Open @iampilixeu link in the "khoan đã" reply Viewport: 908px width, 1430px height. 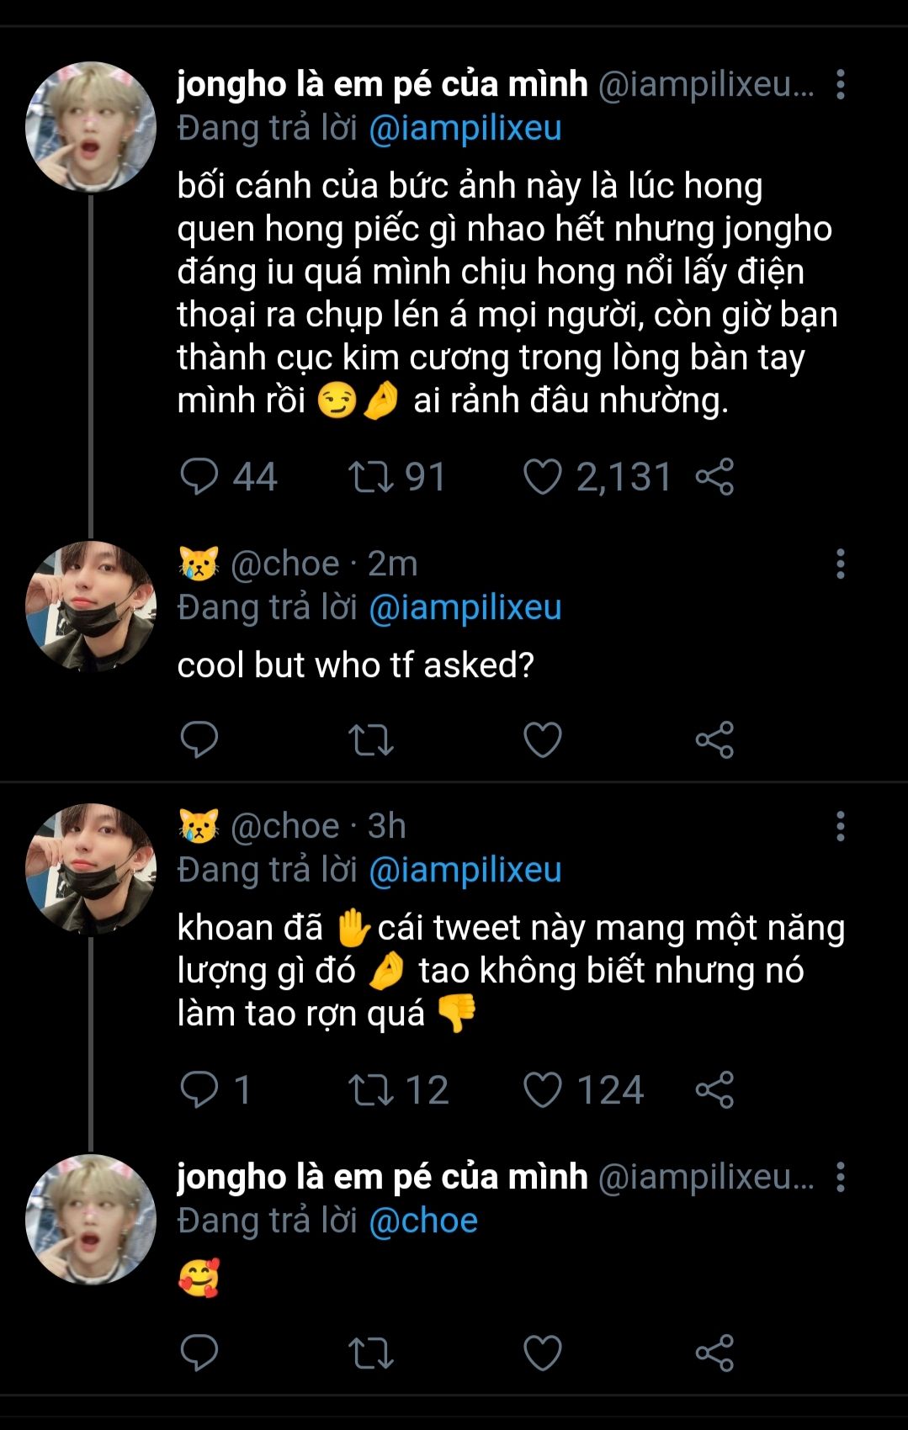(465, 870)
